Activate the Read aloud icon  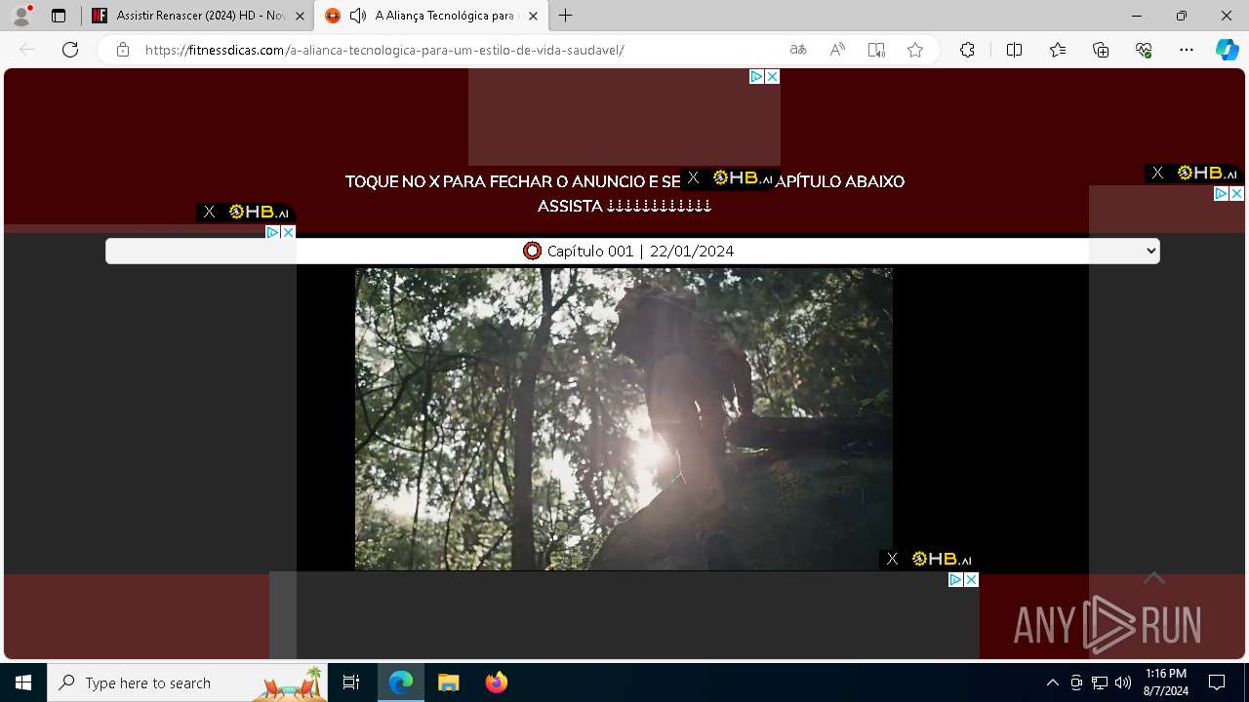[x=837, y=50]
